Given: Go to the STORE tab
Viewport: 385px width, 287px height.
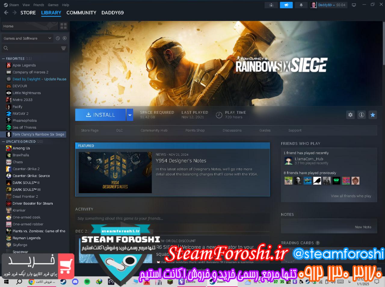Looking at the screenshot, I should click(x=28, y=13).
